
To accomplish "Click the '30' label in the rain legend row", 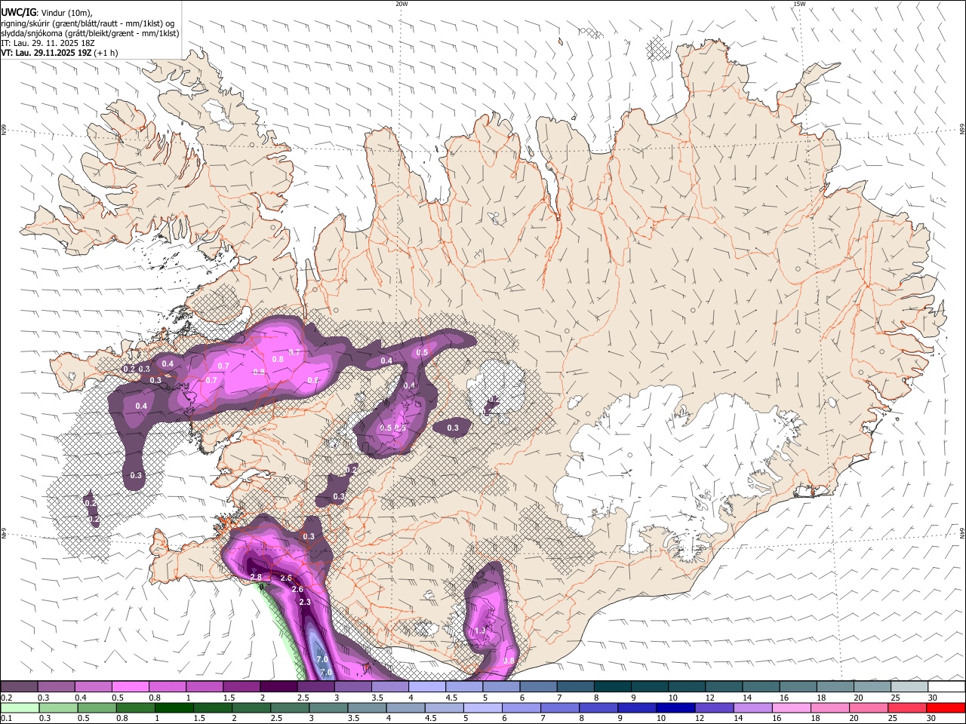I will coord(933,719).
